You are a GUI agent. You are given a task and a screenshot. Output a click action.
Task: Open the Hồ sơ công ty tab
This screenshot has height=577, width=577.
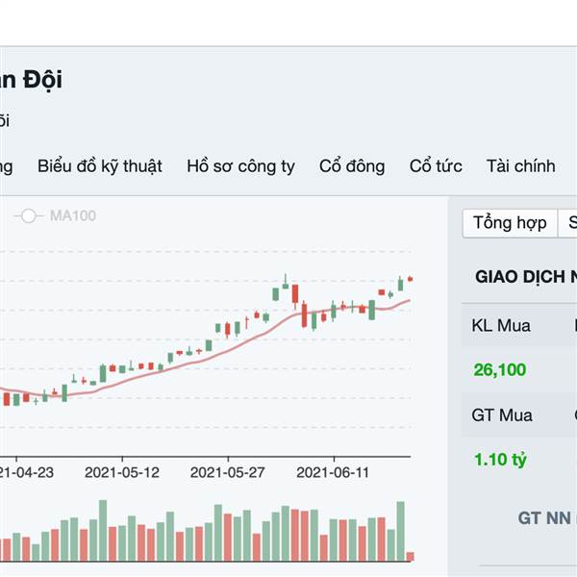(x=240, y=166)
